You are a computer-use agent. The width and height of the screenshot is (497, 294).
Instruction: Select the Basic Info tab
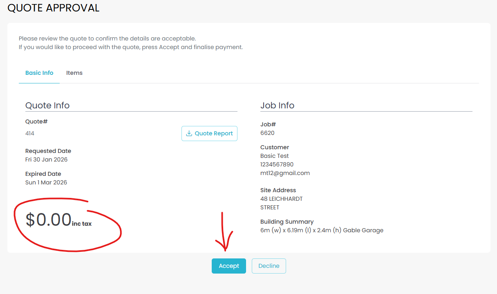[39, 73]
